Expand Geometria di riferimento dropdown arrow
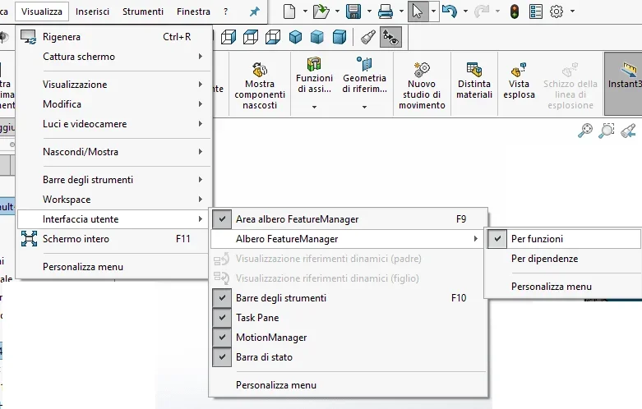 coord(364,107)
